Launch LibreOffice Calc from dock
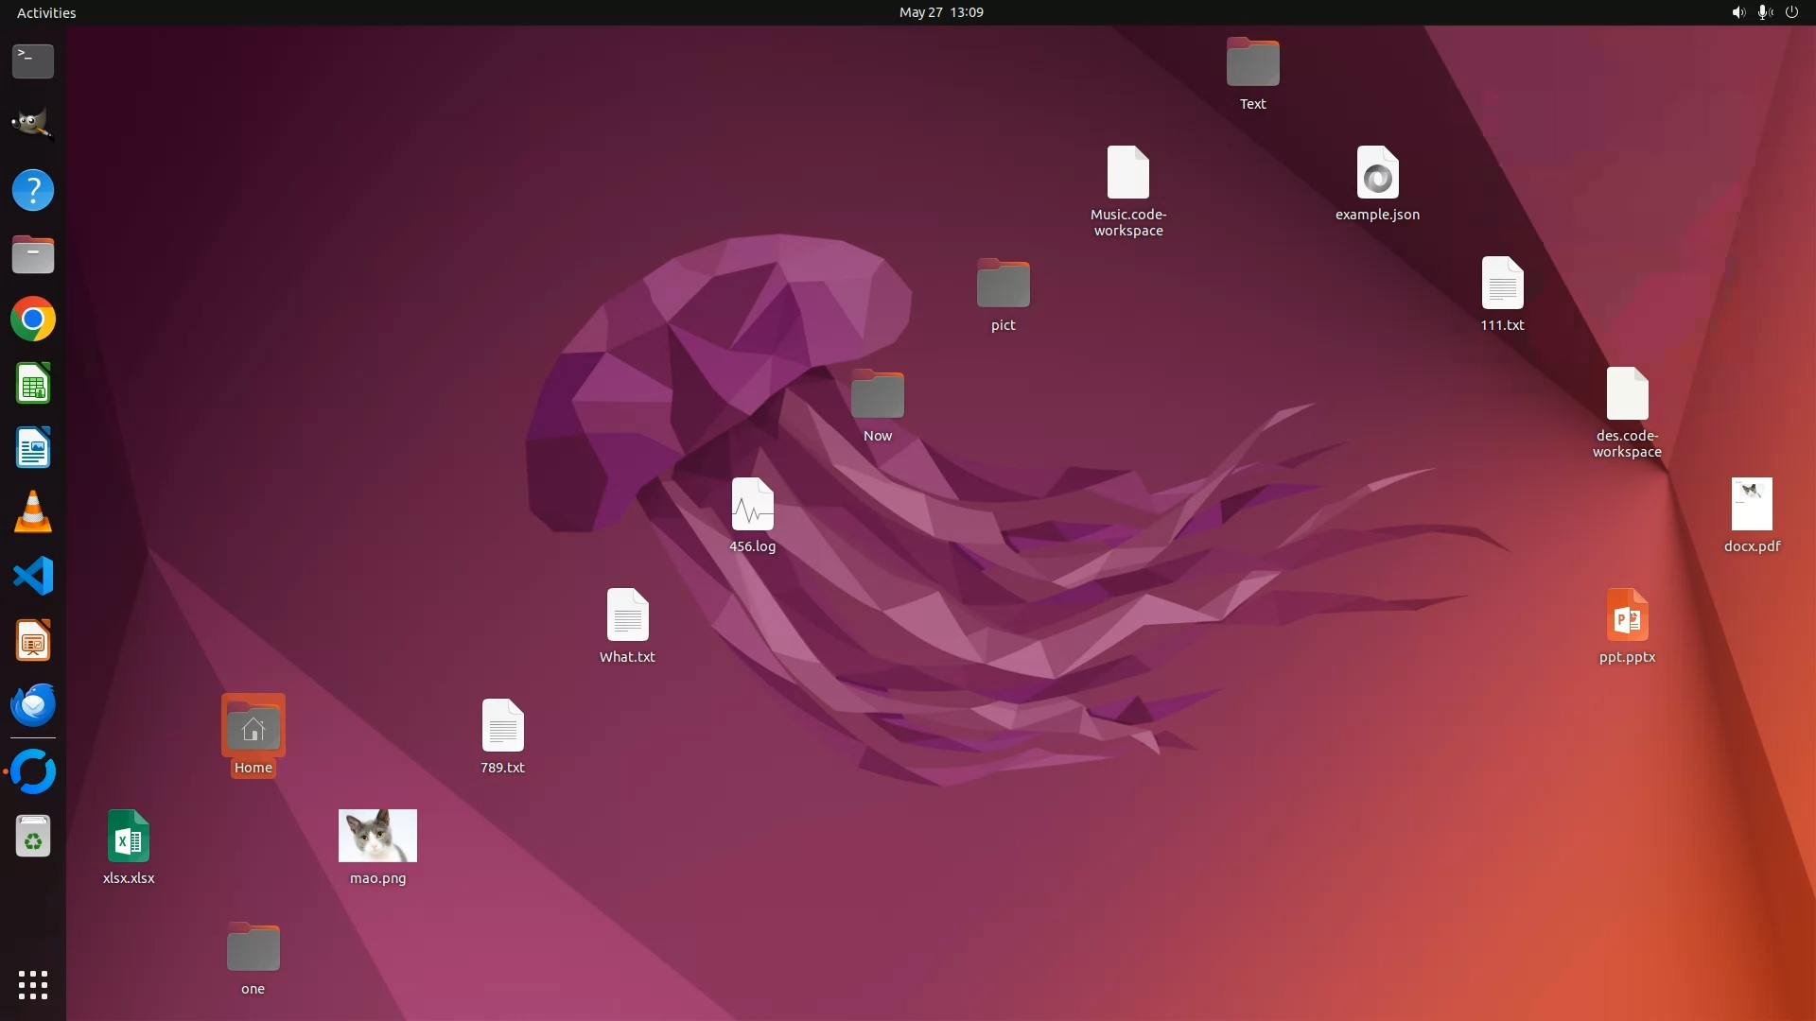The height and width of the screenshot is (1021, 1816). [33, 385]
